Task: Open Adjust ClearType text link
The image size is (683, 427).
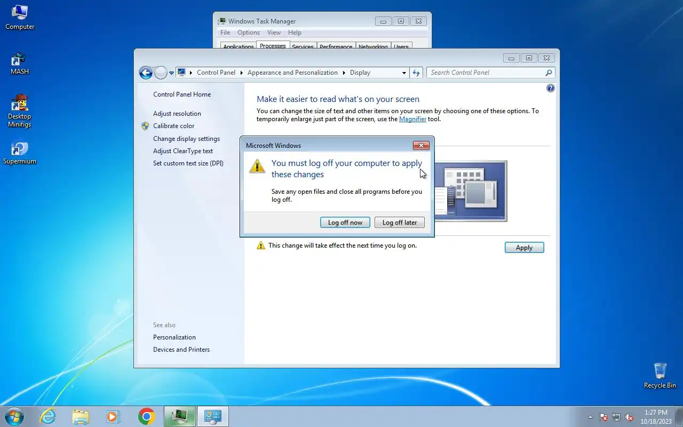Action: pyautogui.click(x=183, y=151)
